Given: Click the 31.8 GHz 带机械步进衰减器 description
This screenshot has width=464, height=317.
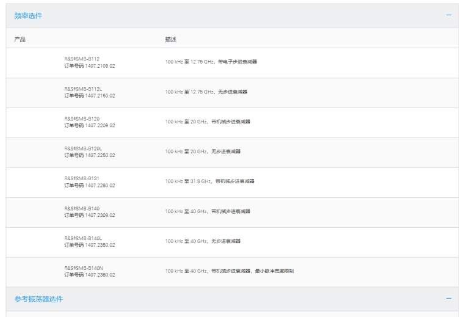Looking at the screenshot, I should click(209, 181).
